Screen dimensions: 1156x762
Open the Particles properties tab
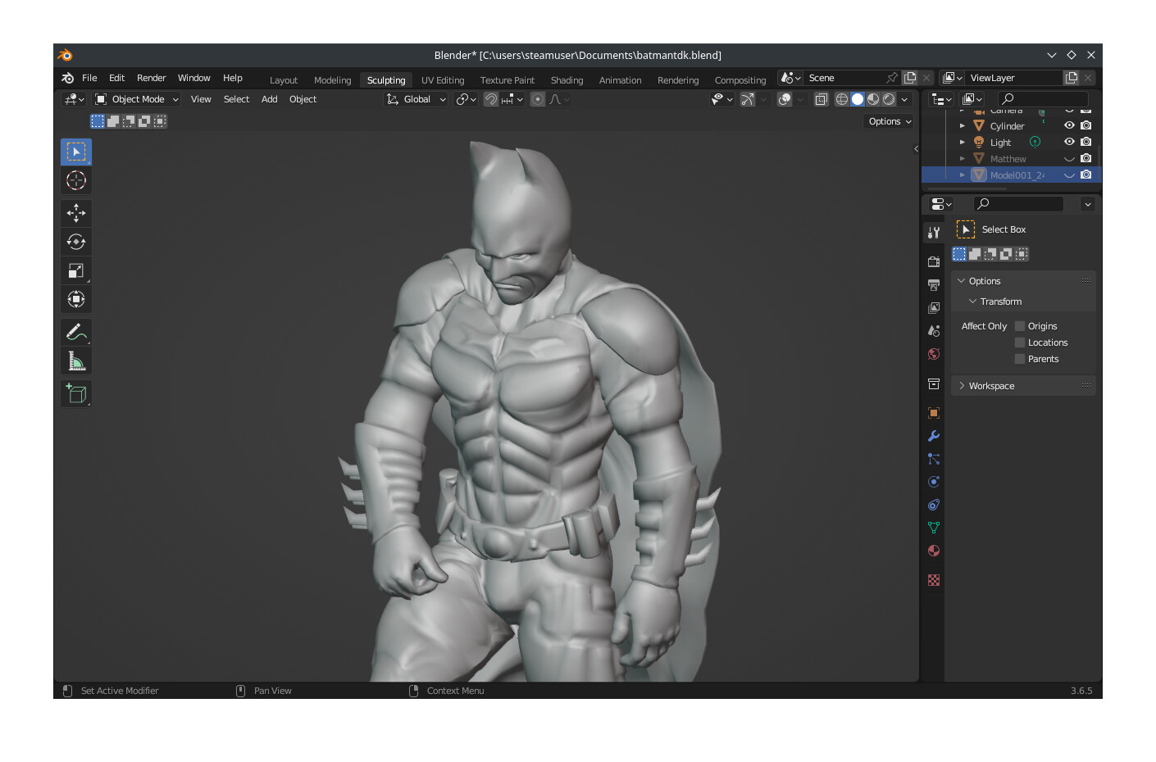[x=934, y=459]
